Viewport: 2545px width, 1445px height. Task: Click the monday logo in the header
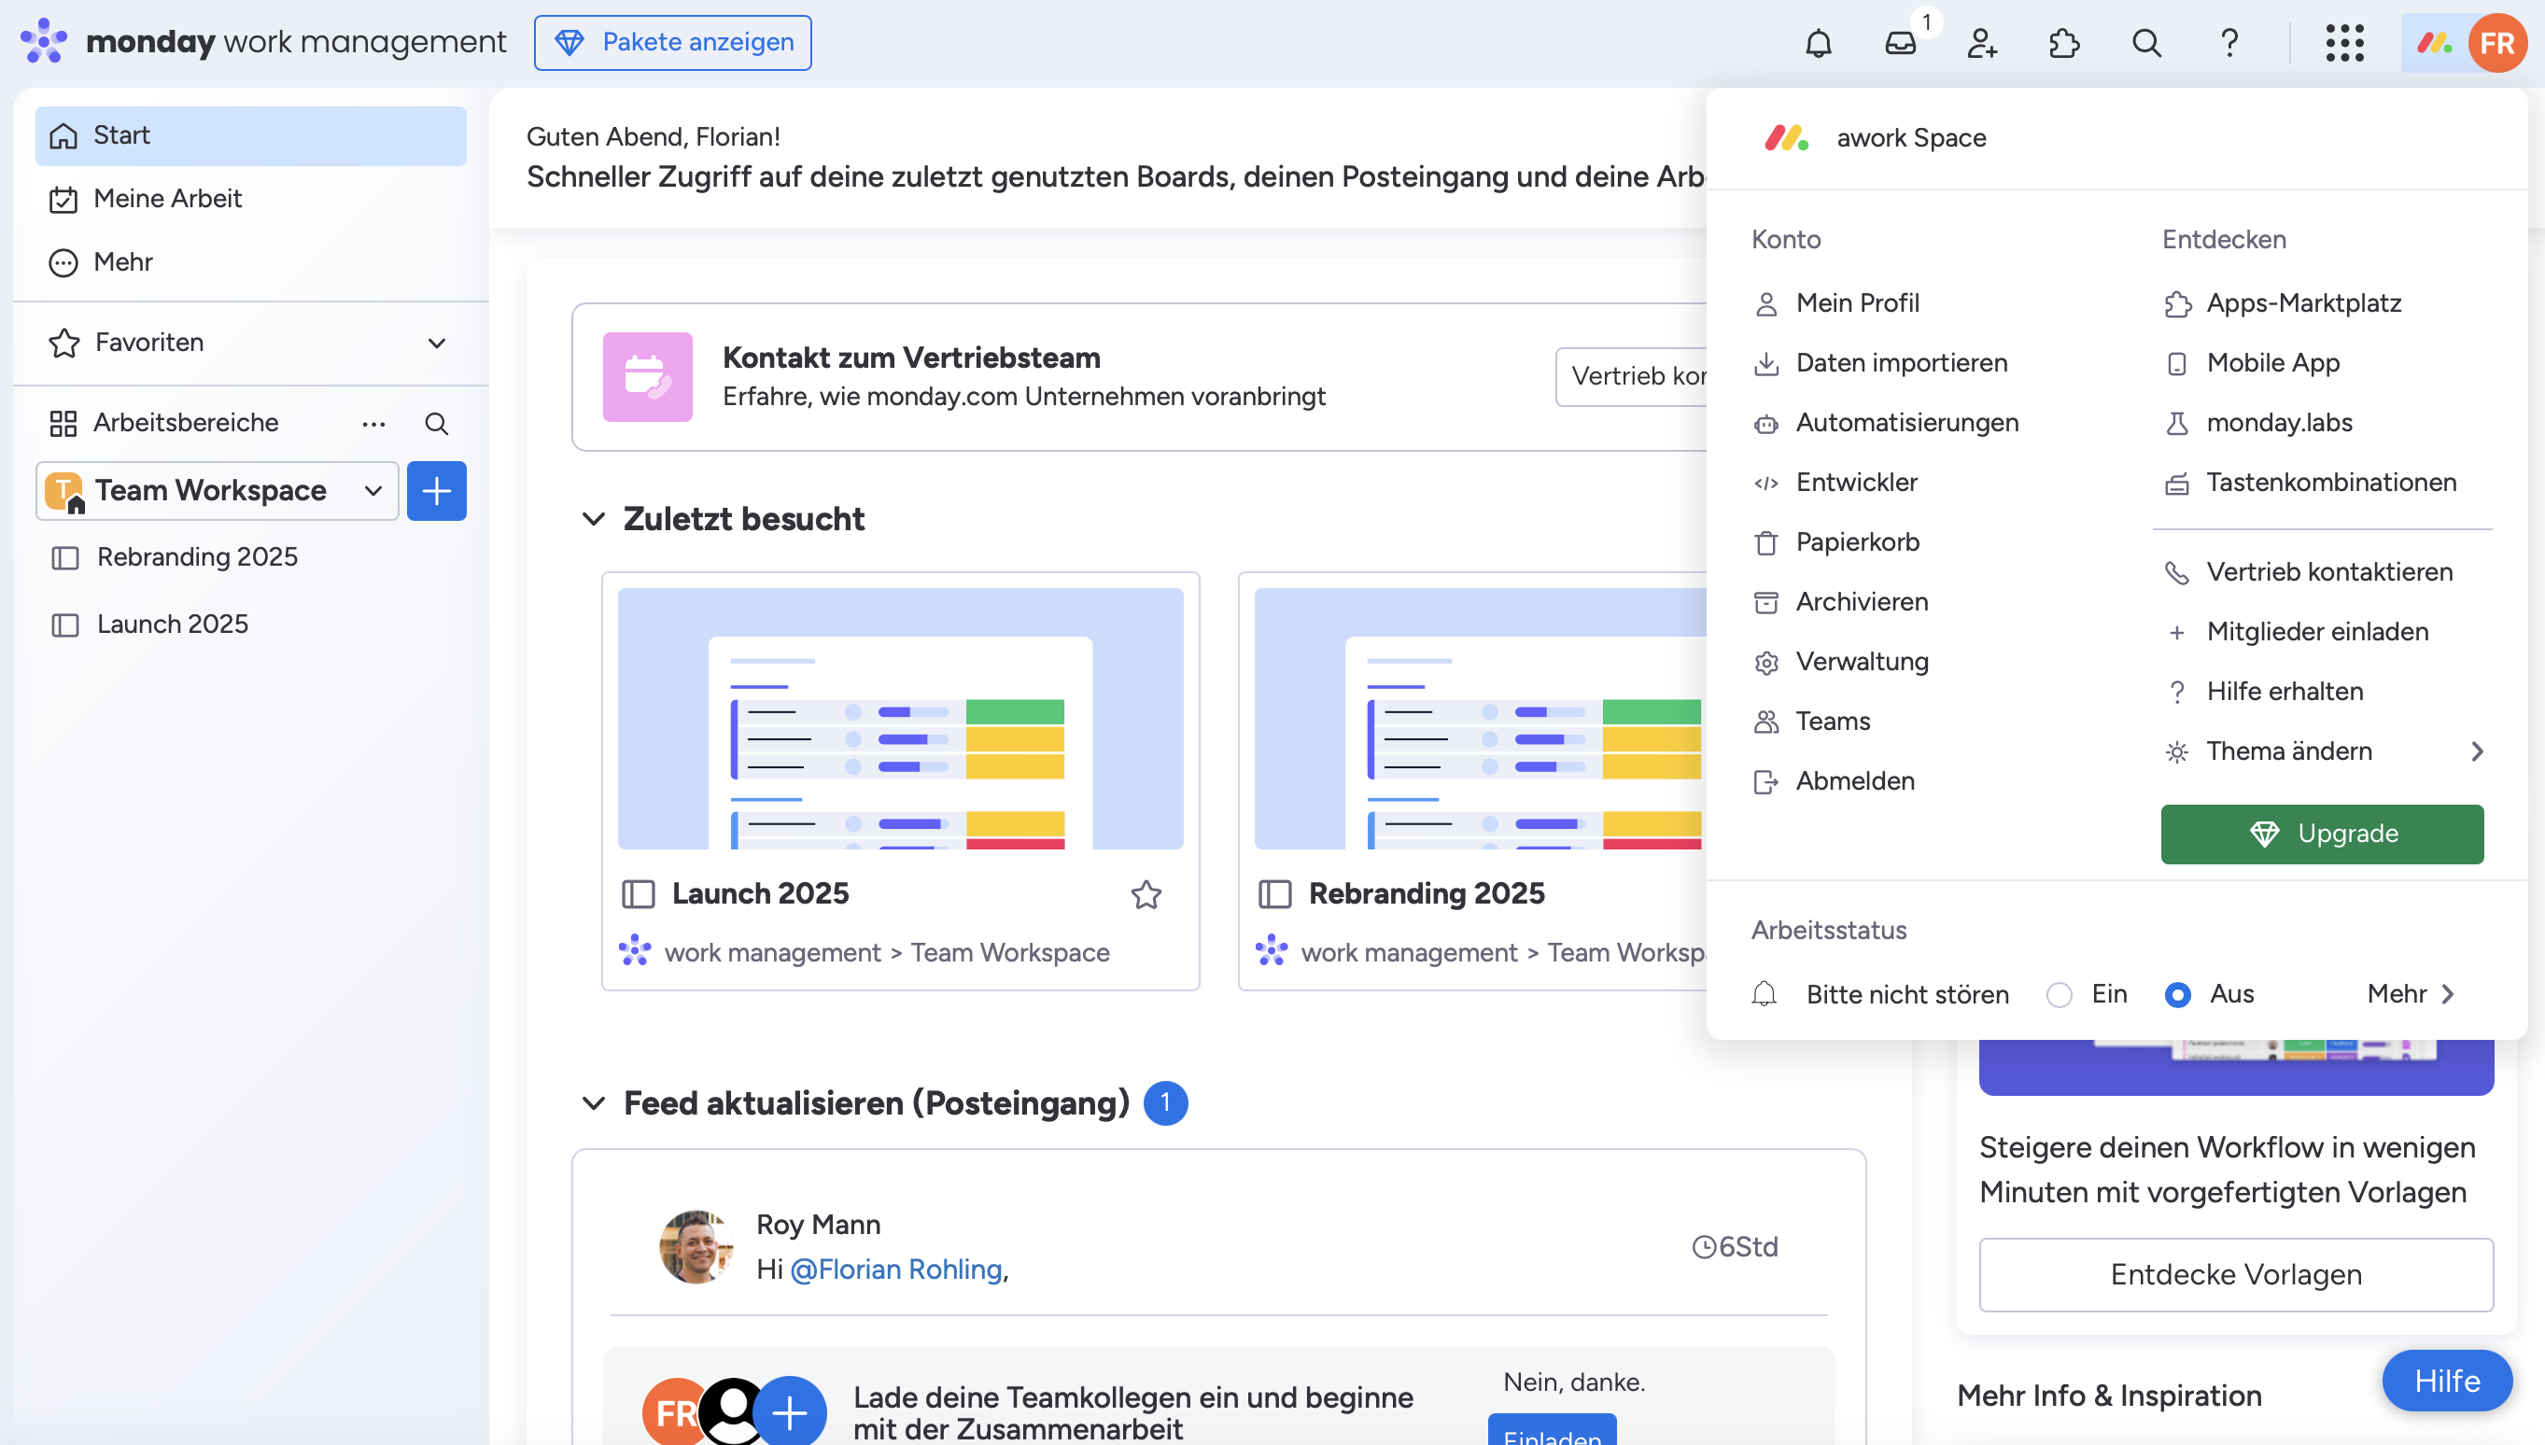(44, 42)
